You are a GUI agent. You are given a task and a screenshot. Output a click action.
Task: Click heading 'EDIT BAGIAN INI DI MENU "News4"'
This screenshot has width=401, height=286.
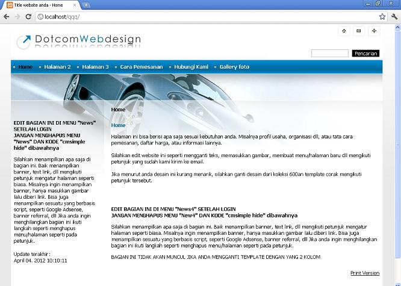[x=173, y=209]
